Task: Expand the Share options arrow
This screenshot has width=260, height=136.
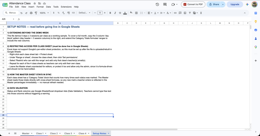Action: 223,4
